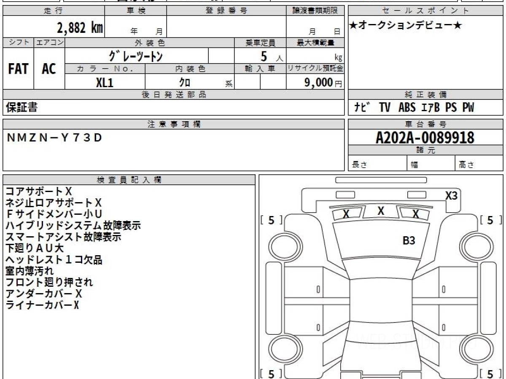Click the 保証書 entry
Viewport: 506px width, 379px height.
[22, 107]
